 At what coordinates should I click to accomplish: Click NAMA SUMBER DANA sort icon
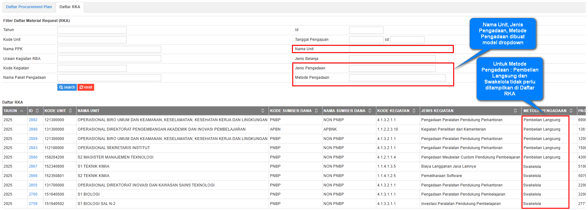click(x=370, y=111)
